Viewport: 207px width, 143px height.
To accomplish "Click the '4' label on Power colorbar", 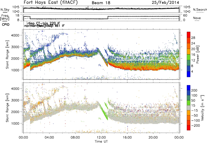I will (x=192, y=72).
